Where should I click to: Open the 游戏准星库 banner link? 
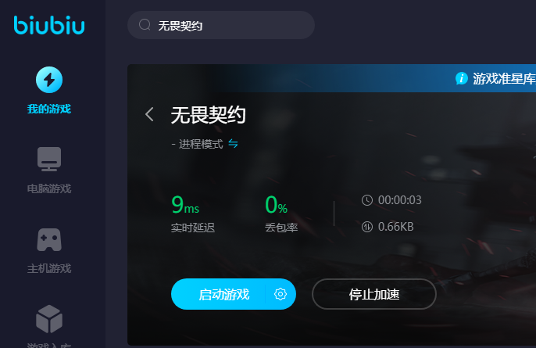pos(504,79)
